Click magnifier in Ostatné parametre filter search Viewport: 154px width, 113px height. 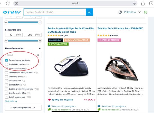click(x=38, y=55)
